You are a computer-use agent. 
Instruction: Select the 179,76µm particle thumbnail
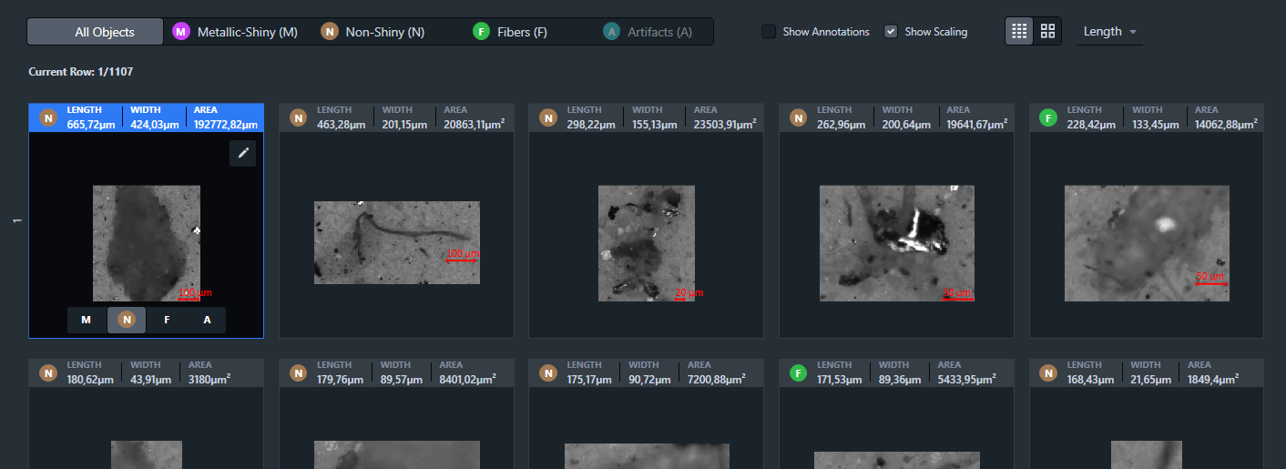pos(397,454)
